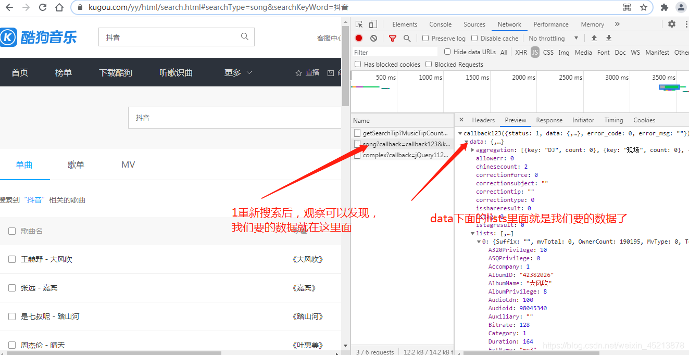Click the Kugou music logo
Image resolution: width=689 pixels, height=355 pixels.
(x=39, y=37)
